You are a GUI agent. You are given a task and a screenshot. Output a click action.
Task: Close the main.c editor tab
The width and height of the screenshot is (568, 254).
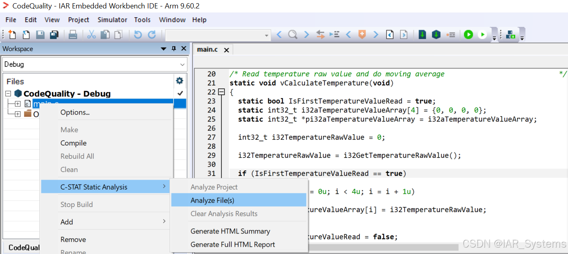[227, 50]
